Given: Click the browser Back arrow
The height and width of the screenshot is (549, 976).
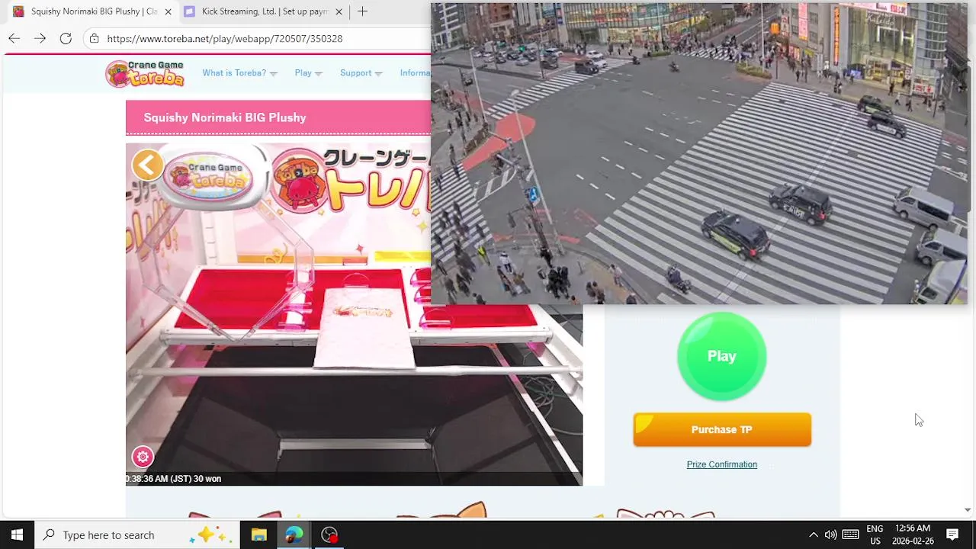Looking at the screenshot, I should [14, 38].
